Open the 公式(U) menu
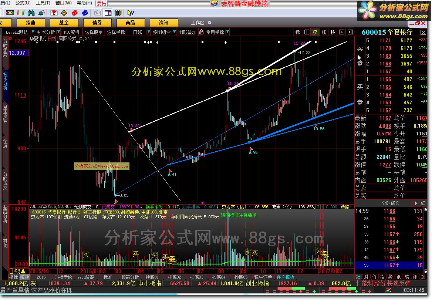Viewport: 432px width, 300px height. (23, 3)
